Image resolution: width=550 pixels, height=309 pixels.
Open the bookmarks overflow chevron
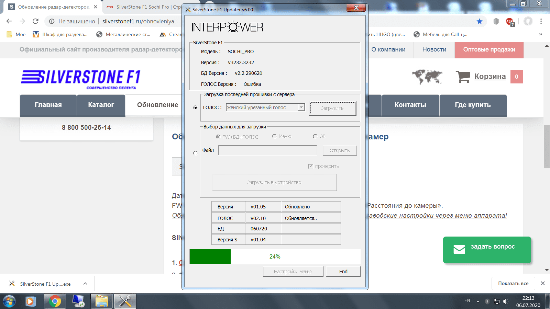(x=540, y=34)
